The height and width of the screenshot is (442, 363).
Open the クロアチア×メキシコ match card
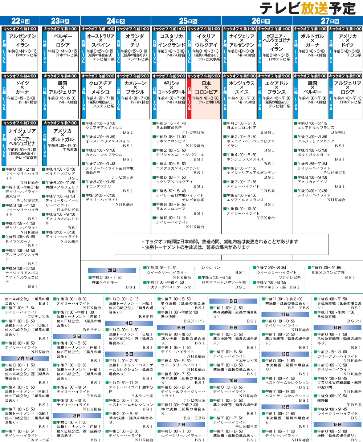pos(98,96)
